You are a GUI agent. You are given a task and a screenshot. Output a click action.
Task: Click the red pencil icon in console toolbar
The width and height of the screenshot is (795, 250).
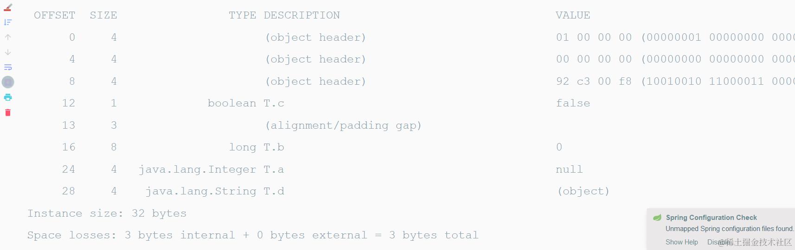tap(8, 7)
